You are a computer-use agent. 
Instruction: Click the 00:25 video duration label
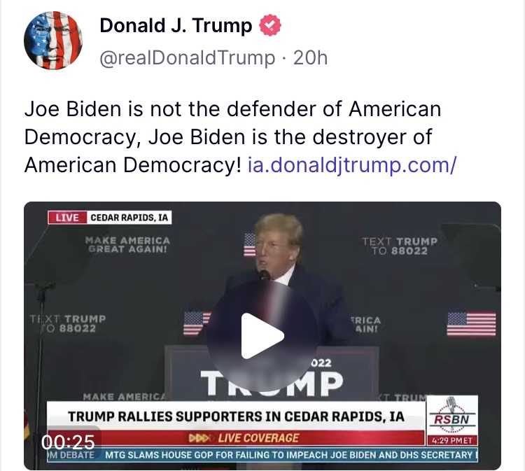pyautogui.click(x=69, y=442)
